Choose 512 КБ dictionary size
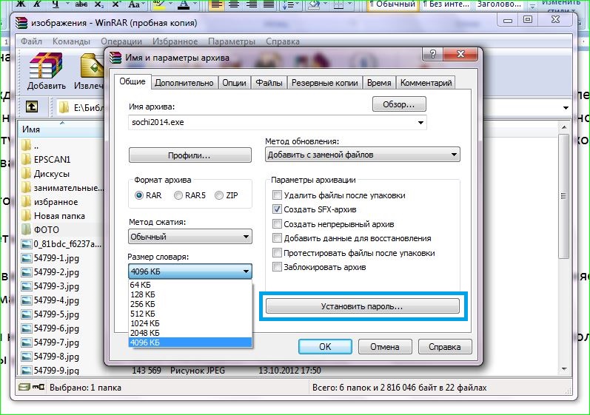This screenshot has width=590, height=415. tap(190, 314)
